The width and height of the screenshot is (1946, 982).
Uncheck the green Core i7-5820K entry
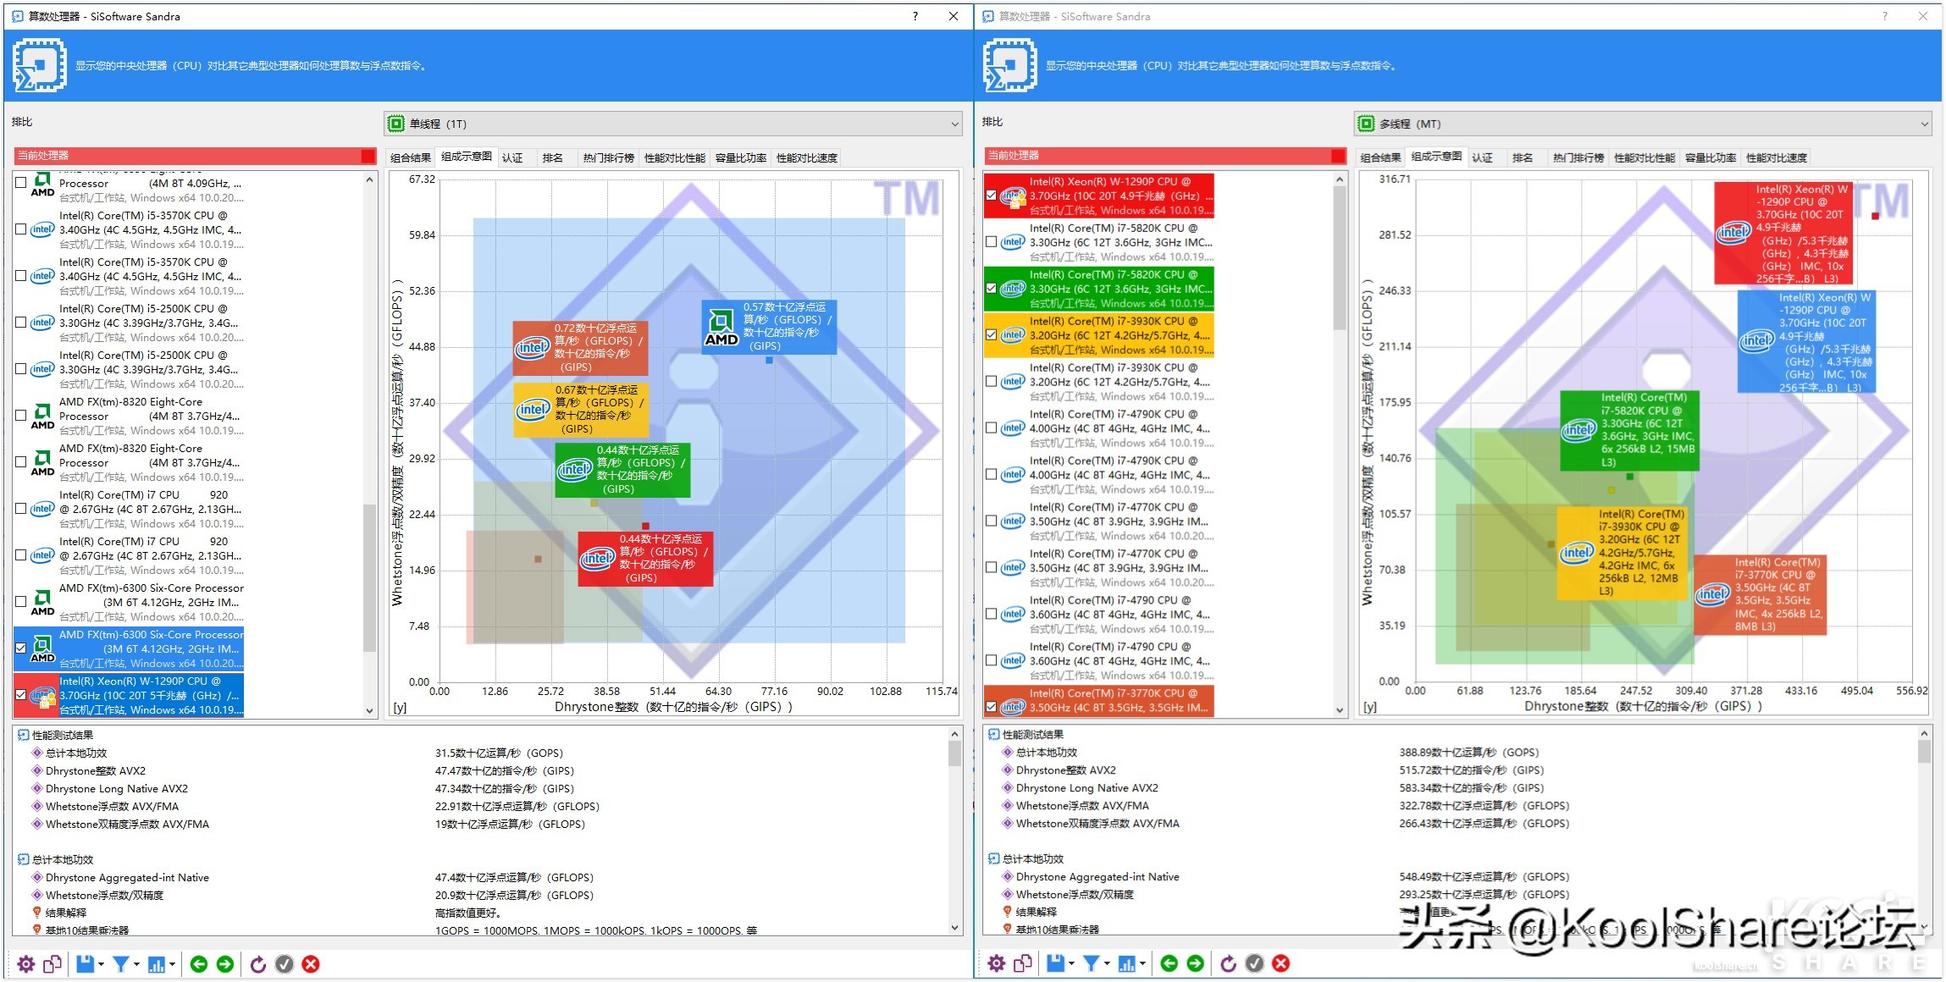tap(992, 289)
